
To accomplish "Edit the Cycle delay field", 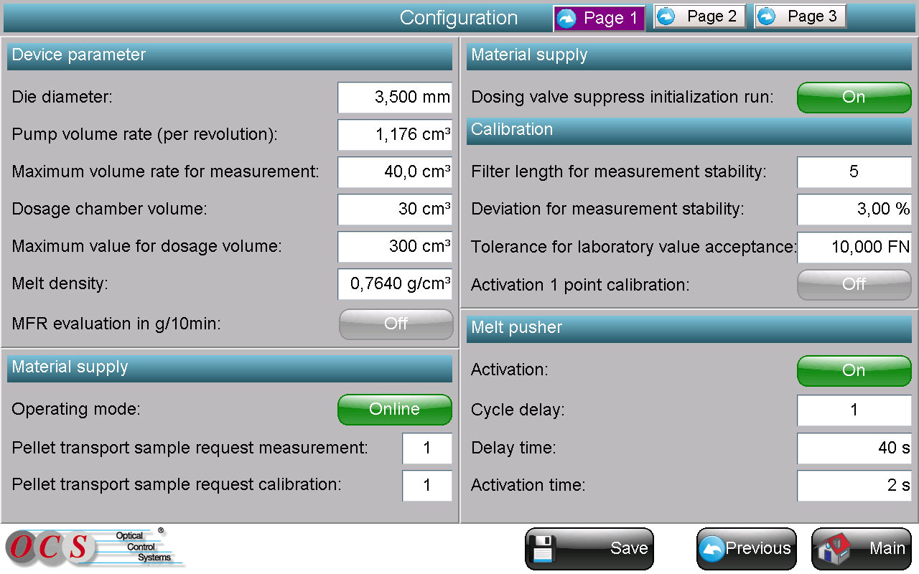I will pyautogui.click(x=854, y=410).
